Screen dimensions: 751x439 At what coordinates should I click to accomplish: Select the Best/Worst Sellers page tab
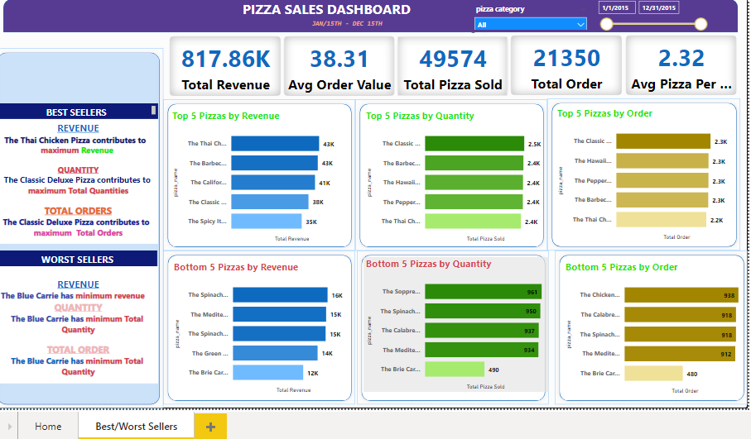click(136, 427)
